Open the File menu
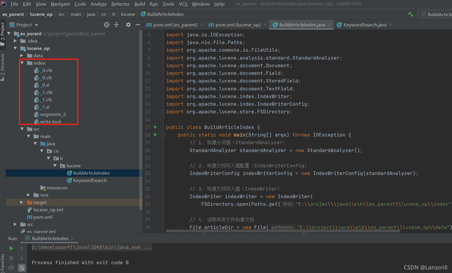452x273 pixels. point(14,4)
